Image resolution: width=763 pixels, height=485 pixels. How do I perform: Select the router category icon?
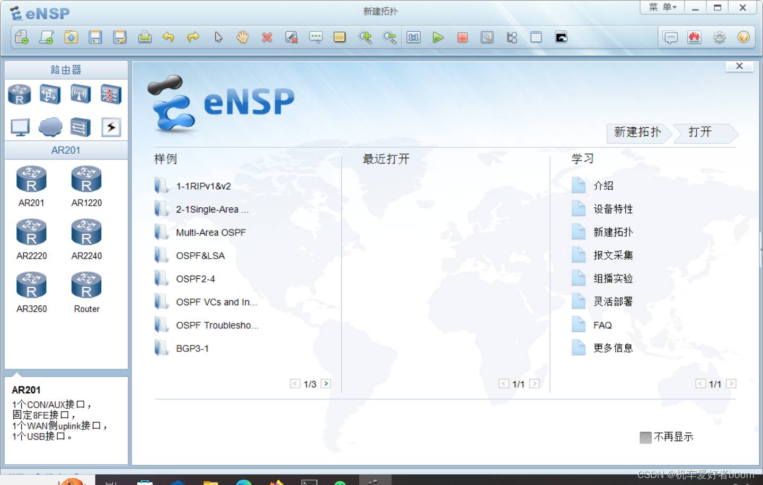coord(20,95)
